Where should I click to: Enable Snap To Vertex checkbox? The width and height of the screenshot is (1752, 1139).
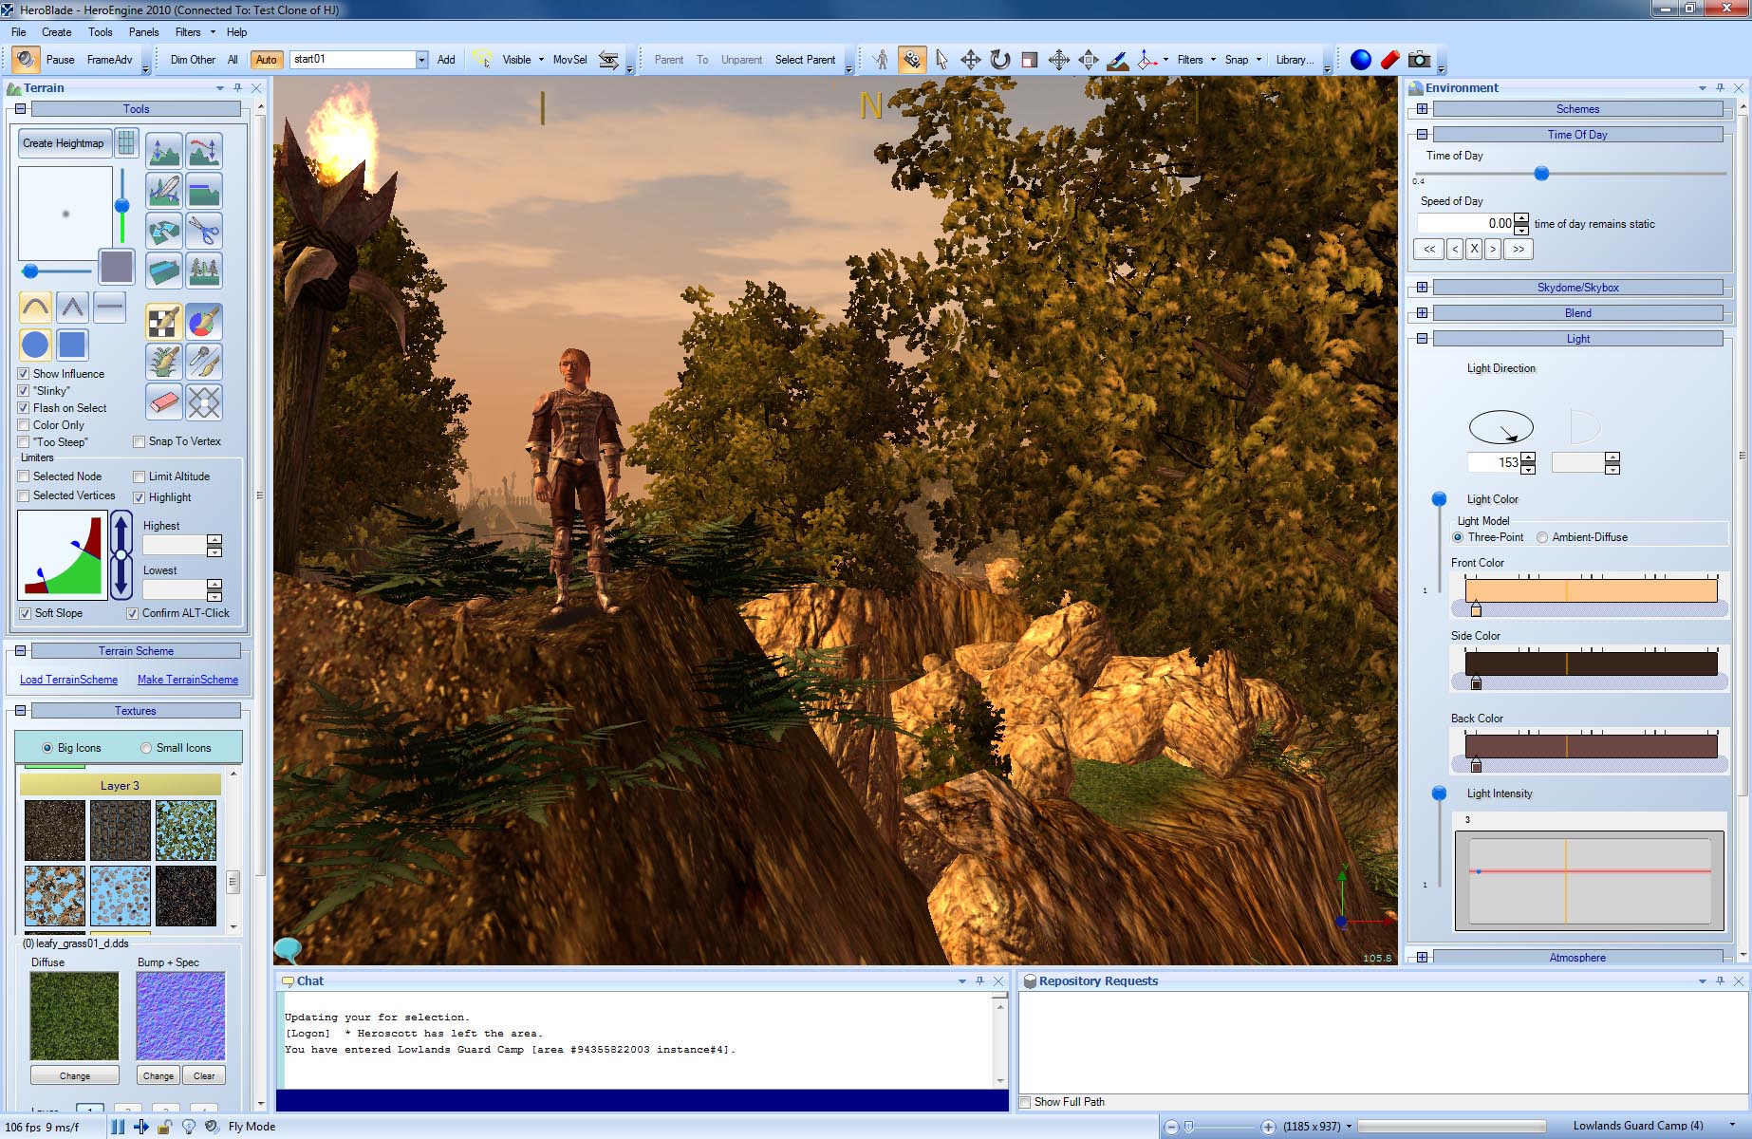(x=140, y=441)
